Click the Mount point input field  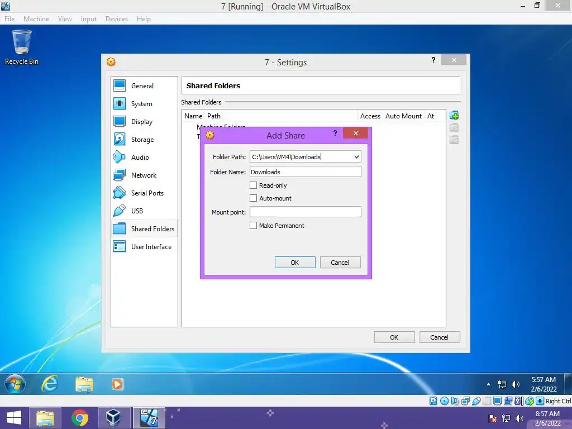click(306, 212)
